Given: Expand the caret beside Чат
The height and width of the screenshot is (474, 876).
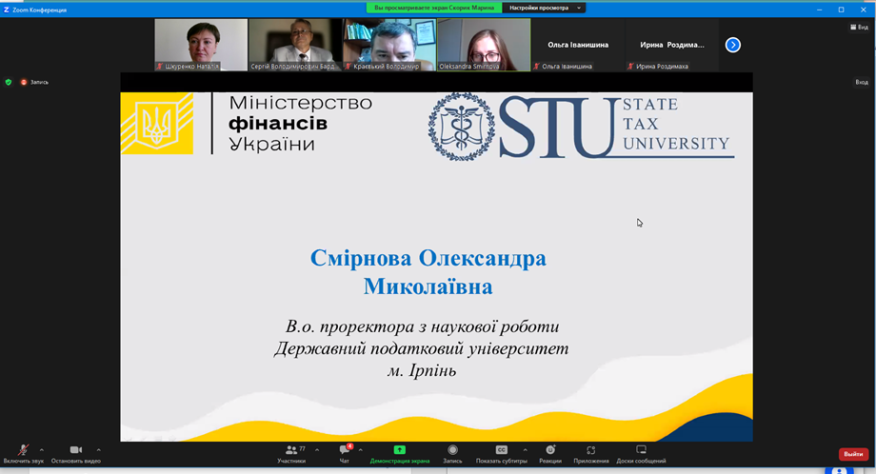Looking at the screenshot, I should click(360, 450).
